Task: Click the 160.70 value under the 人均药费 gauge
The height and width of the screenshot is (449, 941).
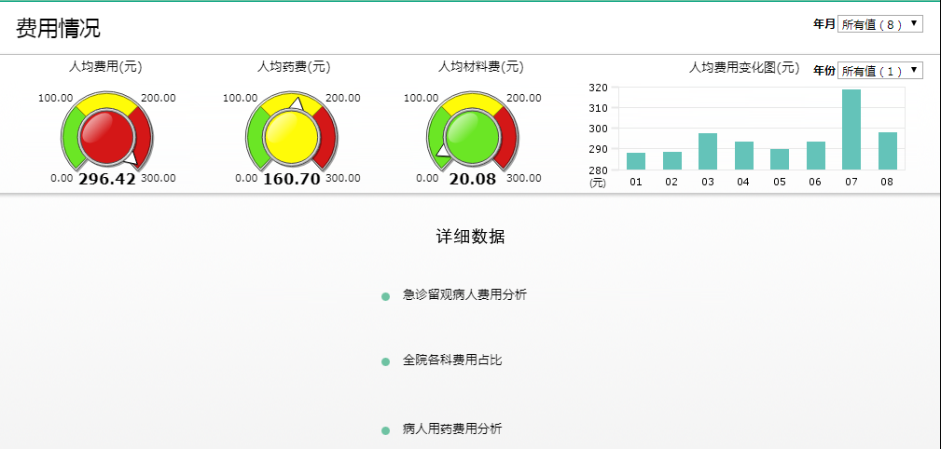Action: [291, 179]
